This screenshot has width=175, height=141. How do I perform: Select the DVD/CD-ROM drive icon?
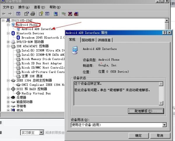click(13, 42)
